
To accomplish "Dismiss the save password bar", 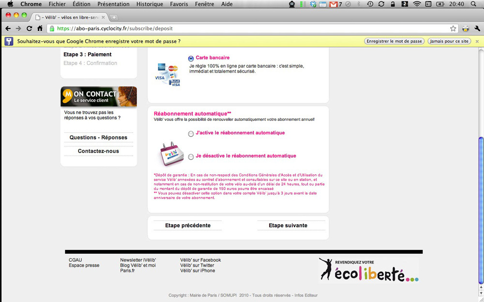I will click(x=477, y=42).
